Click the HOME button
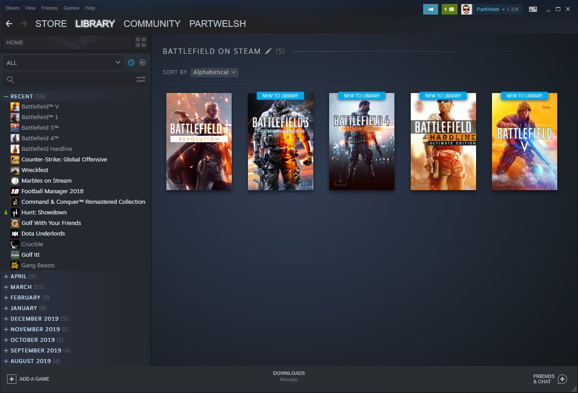 tap(68, 42)
